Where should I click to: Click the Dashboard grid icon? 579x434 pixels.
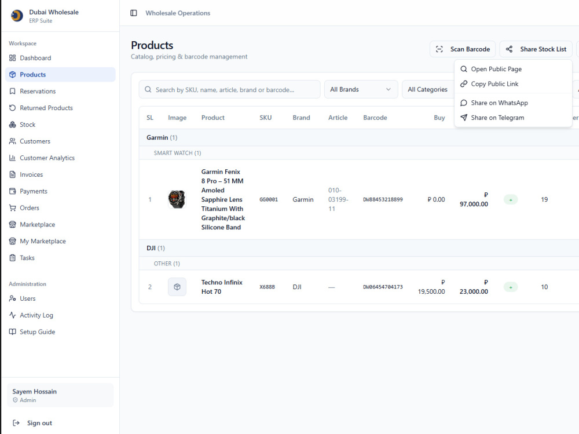[x=13, y=58]
